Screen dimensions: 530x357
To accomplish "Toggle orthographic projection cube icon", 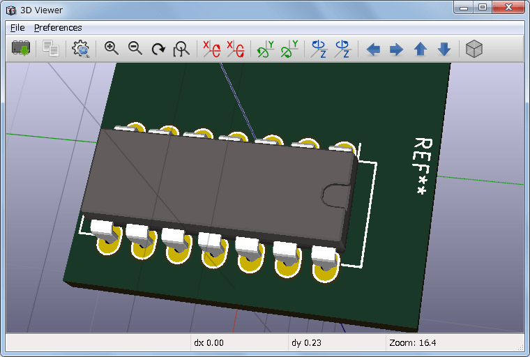I will [474, 49].
